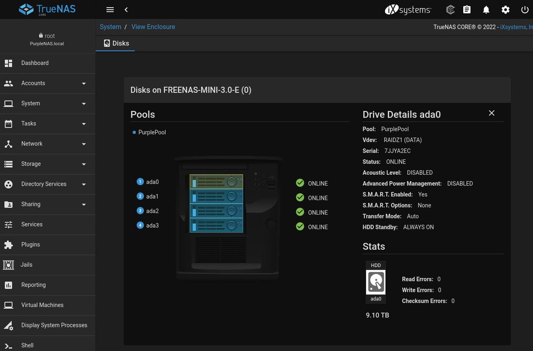This screenshot has width=533, height=351.
Task: Click the Services sliders icon
Action: click(x=8, y=224)
